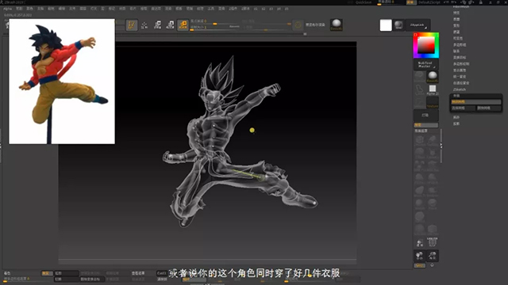The height and width of the screenshot is (285, 508).
Task: Expand the ZSketch section
Action: 460,89
